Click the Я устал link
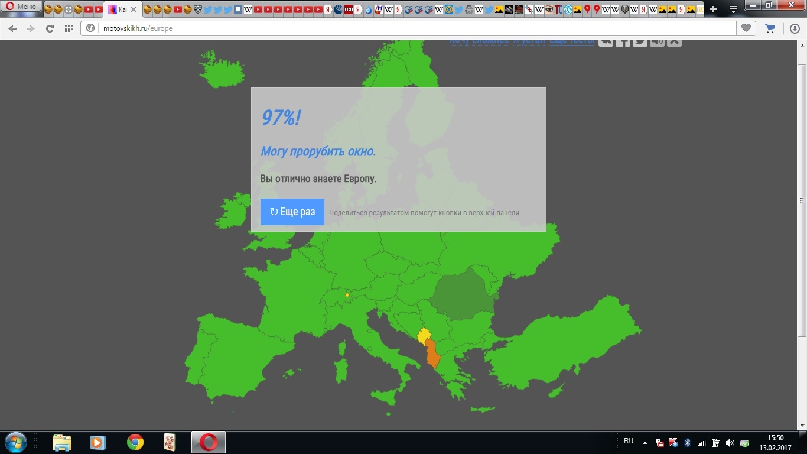 coord(529,41)
